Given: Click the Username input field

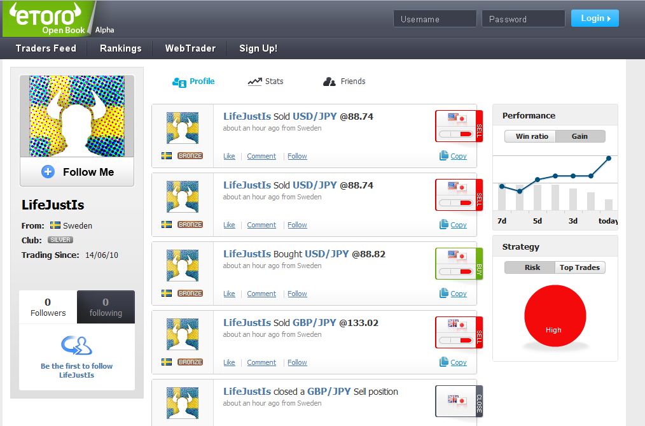Looking at the screenshot, I should click(434, 19).
